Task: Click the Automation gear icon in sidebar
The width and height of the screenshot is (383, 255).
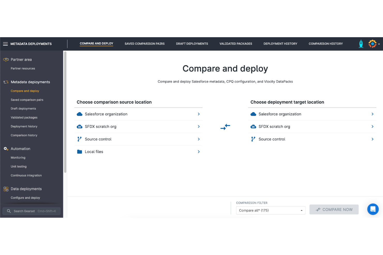Action: click(x=6, y=149)
